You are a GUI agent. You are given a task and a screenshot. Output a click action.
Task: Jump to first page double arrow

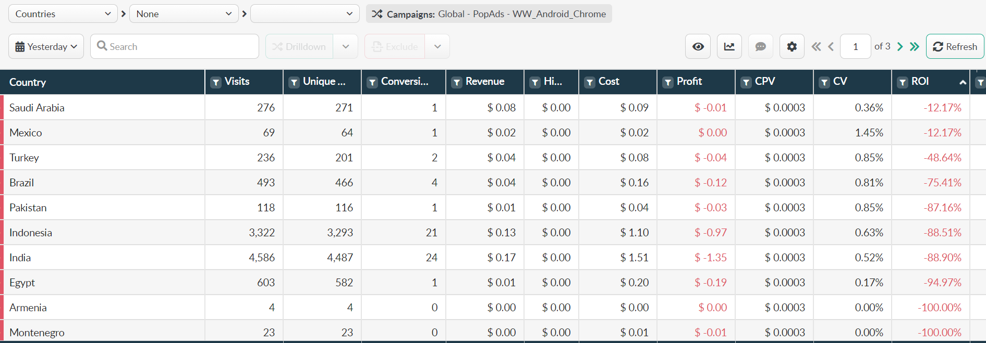coord(817,46)
